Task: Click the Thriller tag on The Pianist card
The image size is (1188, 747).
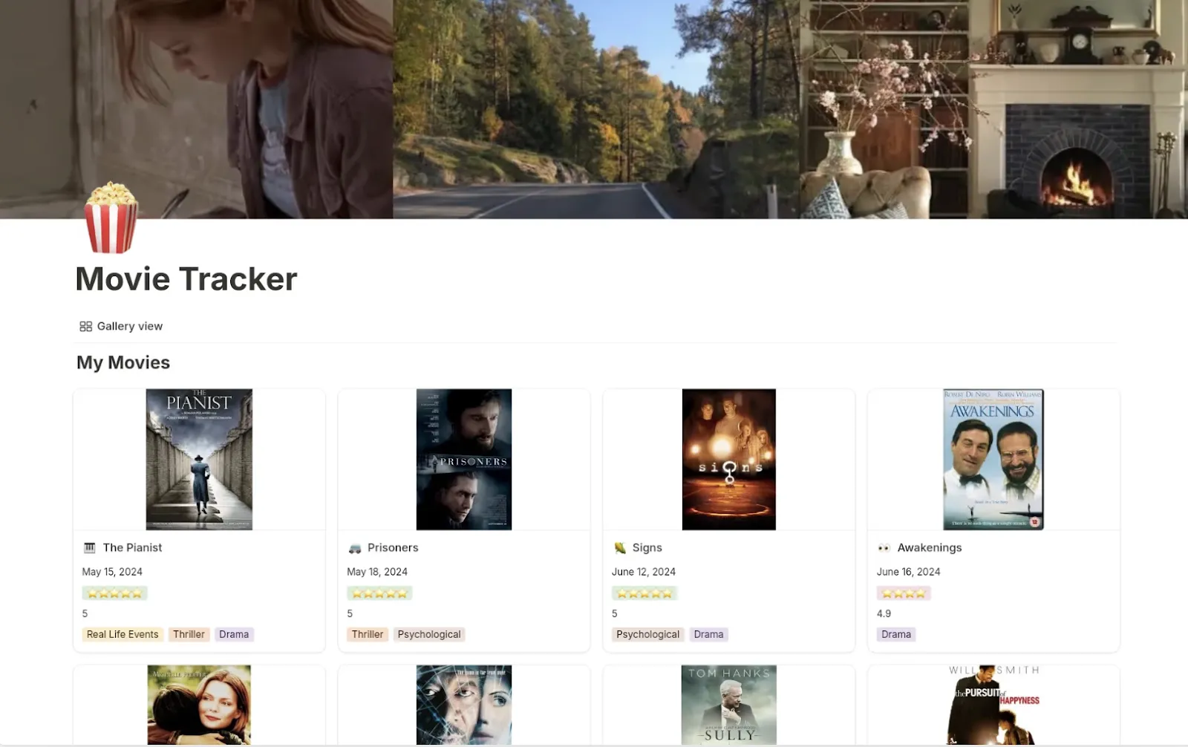Action: click(x=189, y=634)
